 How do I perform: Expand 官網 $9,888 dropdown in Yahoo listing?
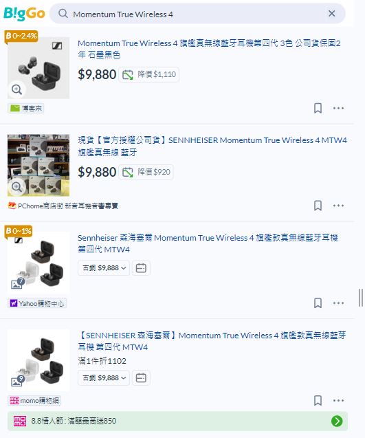tap(104, 268)
